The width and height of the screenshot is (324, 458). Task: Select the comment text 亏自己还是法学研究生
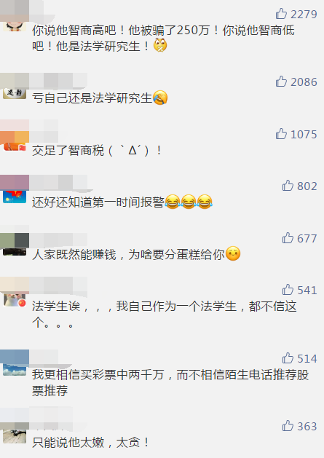pyautogui.click(x=92, y=98)
